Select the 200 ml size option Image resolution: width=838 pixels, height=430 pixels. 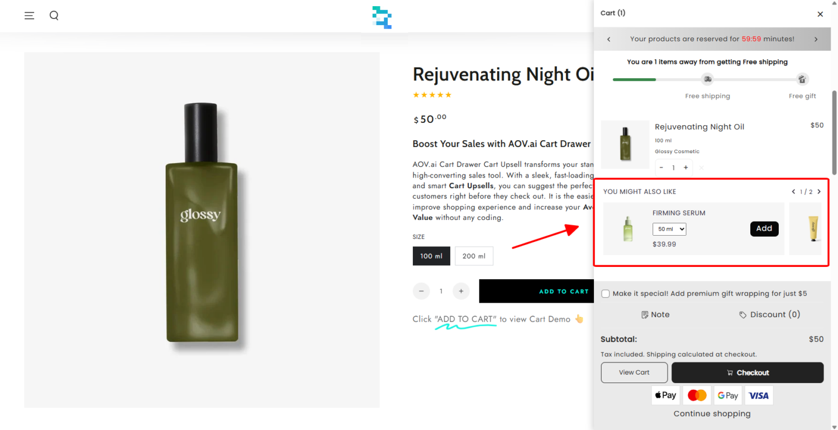[x=474, y=256]
